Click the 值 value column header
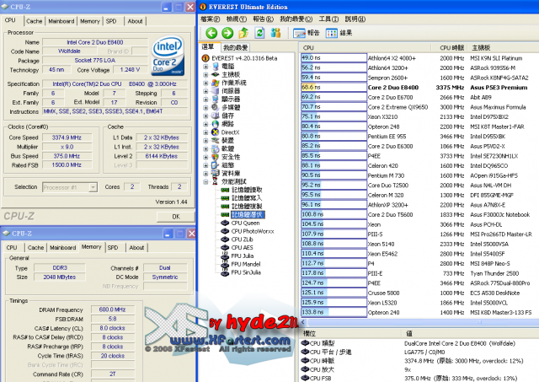Image resolution: width=539 pixels, height=382 pixels. point(470,333)
